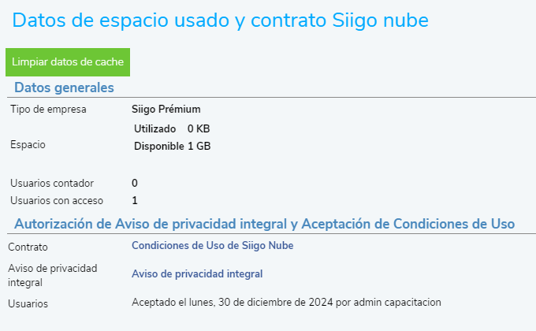The width and height of the screenshot is (536, 331).
Task: Select the 0 KB used space value
Action: coord(199,128)
